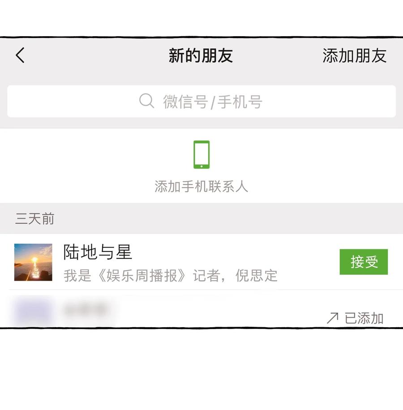Tap the green mobile phone icon

(201, 154)
